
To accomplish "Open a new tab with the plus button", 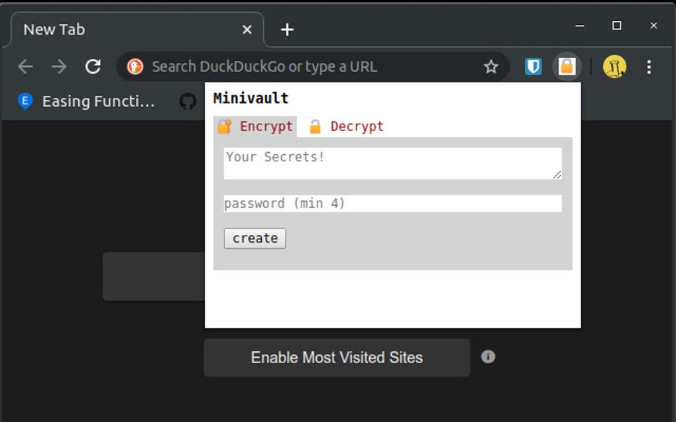I will pos(287,30).
